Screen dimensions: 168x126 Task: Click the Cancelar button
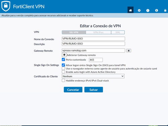73,90
